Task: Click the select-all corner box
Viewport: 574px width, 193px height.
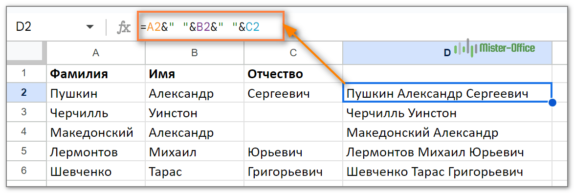Action: coord(26,52)
